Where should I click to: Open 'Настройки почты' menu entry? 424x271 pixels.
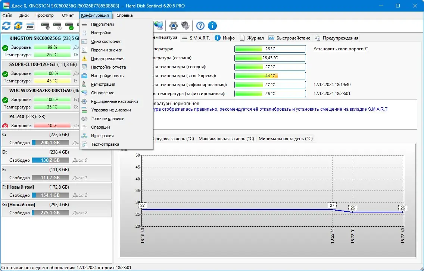pos(107,76)
